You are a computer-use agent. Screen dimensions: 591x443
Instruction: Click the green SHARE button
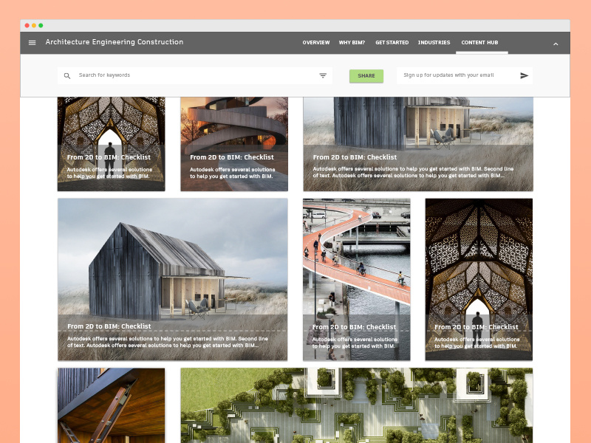pyautogui.click(x=366, y=75)
